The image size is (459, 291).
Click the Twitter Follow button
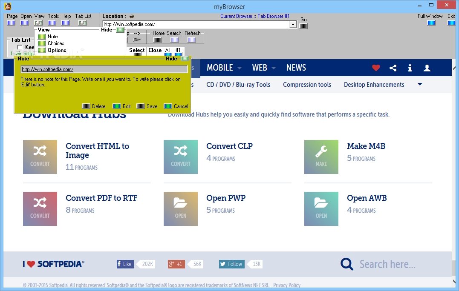point(231,264)
